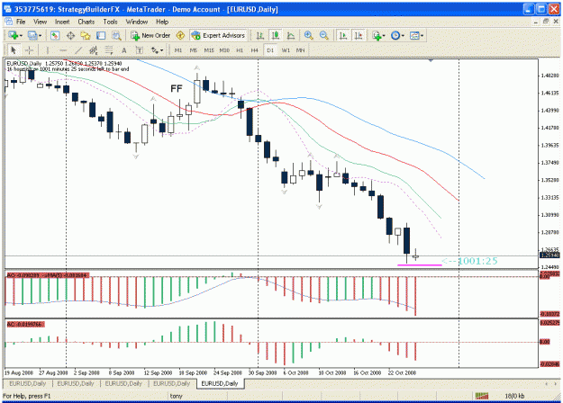This screenshot has width=563, height=403.
Task: Open the Insert menu
Action: coord(62,22)
